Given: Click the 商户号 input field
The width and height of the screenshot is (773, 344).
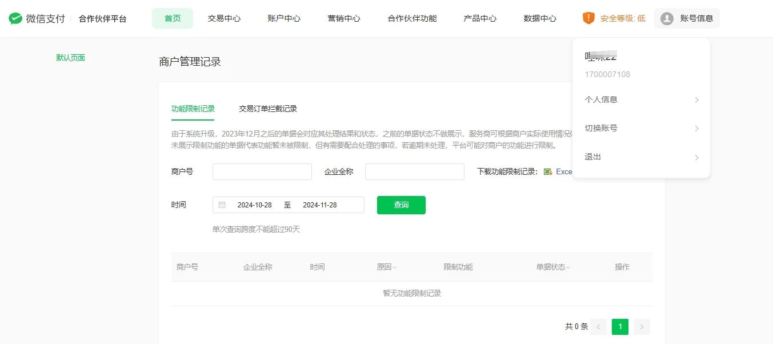Looking at the screenshot, I should (262, 171).
